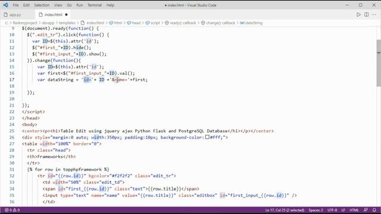Image resolution: width=381 pixels, height=214 pixels.
Task: Click the app.py tab file icon
Action: pos(6,15)
